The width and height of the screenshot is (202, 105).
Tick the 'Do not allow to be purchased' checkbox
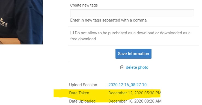[x=72, y=33]
